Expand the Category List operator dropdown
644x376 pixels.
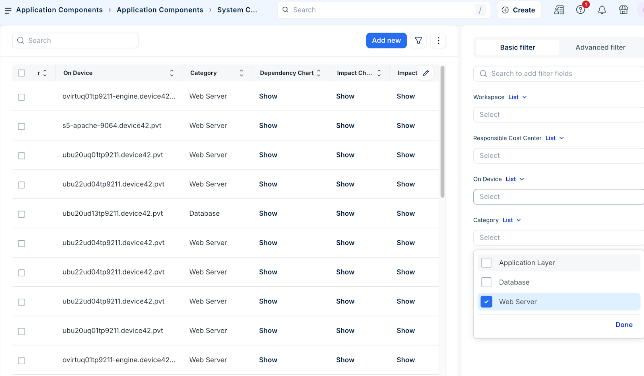[x=512, y=220]
